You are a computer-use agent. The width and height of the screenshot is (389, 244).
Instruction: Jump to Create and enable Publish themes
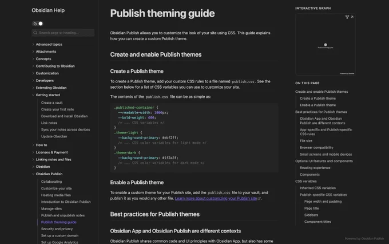pos(321,92)
